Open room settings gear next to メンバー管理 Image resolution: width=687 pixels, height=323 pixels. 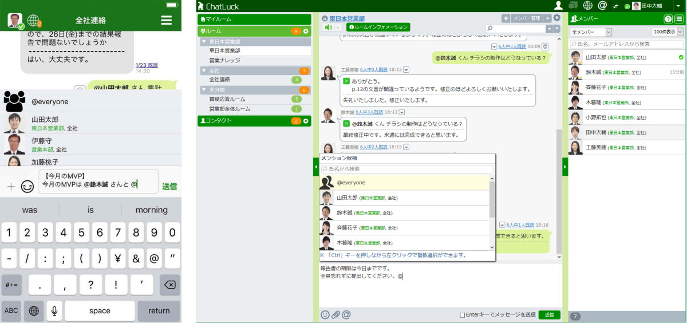(x=556, y=18)
